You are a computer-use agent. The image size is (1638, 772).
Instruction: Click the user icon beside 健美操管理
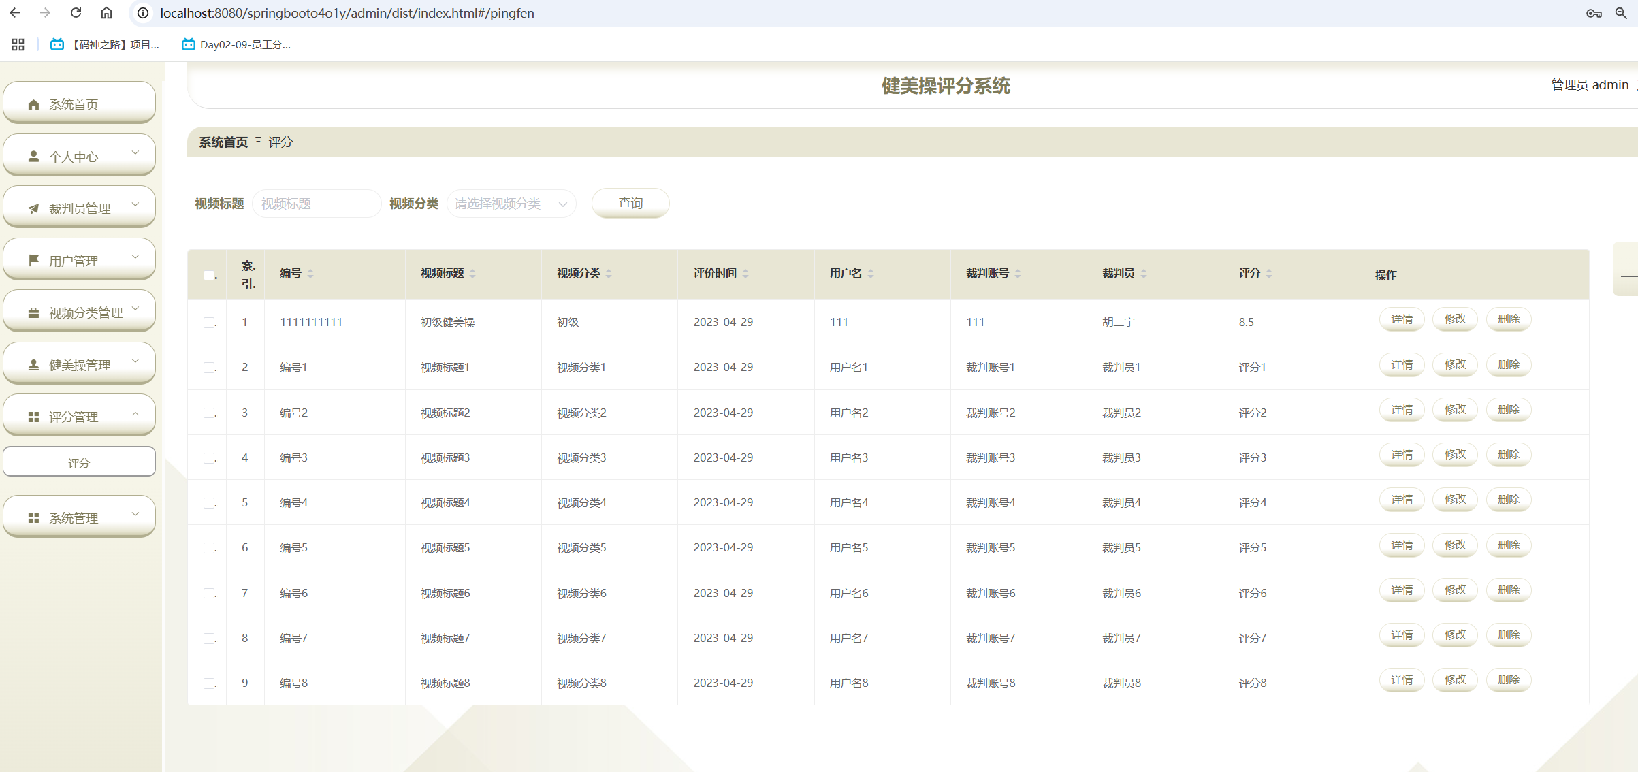[33, 364]
